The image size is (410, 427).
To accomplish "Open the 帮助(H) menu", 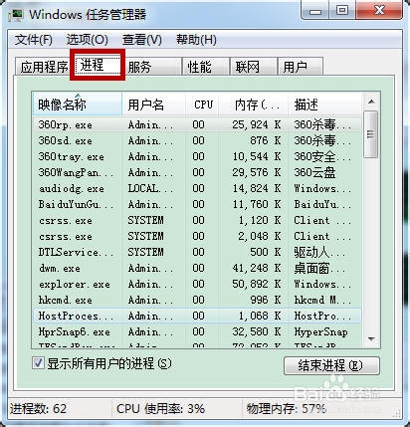I will click(196, 40).
